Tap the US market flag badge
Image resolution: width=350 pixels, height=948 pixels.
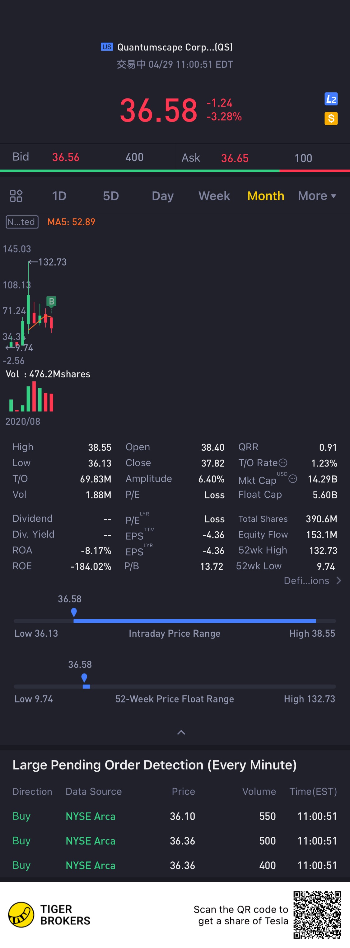(x=107, y=47)
